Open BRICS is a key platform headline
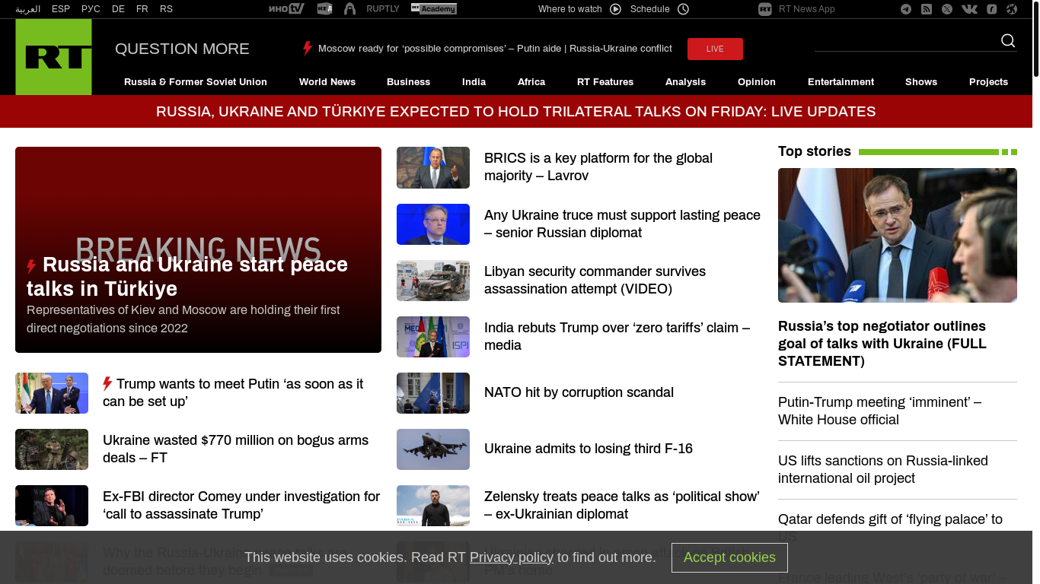Image resolution: width=1040 pixels, height=584 pixels. click(598, 167)
